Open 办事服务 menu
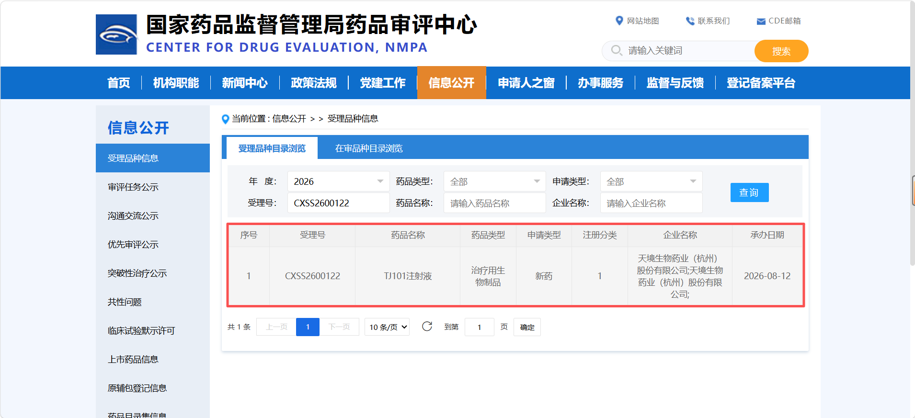 (601, 83)
